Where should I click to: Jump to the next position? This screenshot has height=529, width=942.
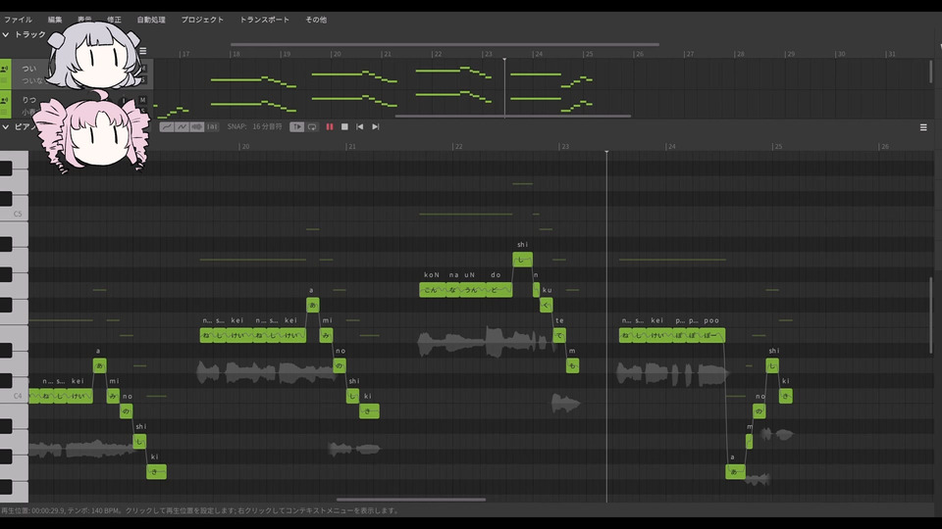[x=376, y=126]
